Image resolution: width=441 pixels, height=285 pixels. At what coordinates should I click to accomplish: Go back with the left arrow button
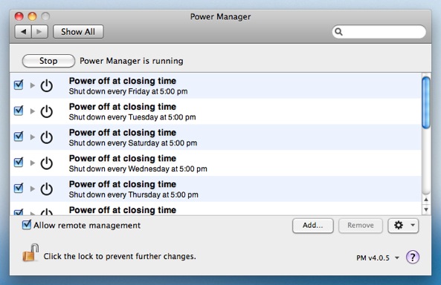pyautogui.click(x=23, y=32)
